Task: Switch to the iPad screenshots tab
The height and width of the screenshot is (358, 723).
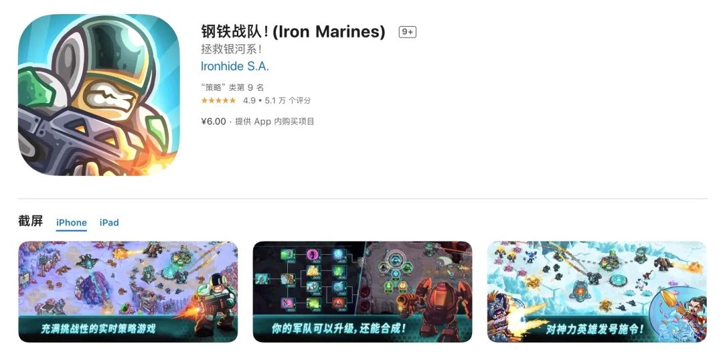Action: (109, 223)
